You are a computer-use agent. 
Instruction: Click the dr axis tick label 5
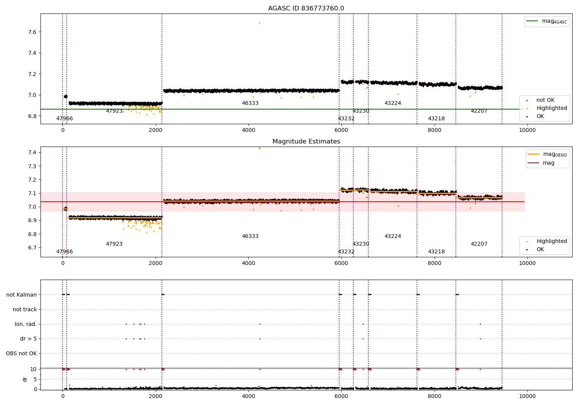pos(35,379)
